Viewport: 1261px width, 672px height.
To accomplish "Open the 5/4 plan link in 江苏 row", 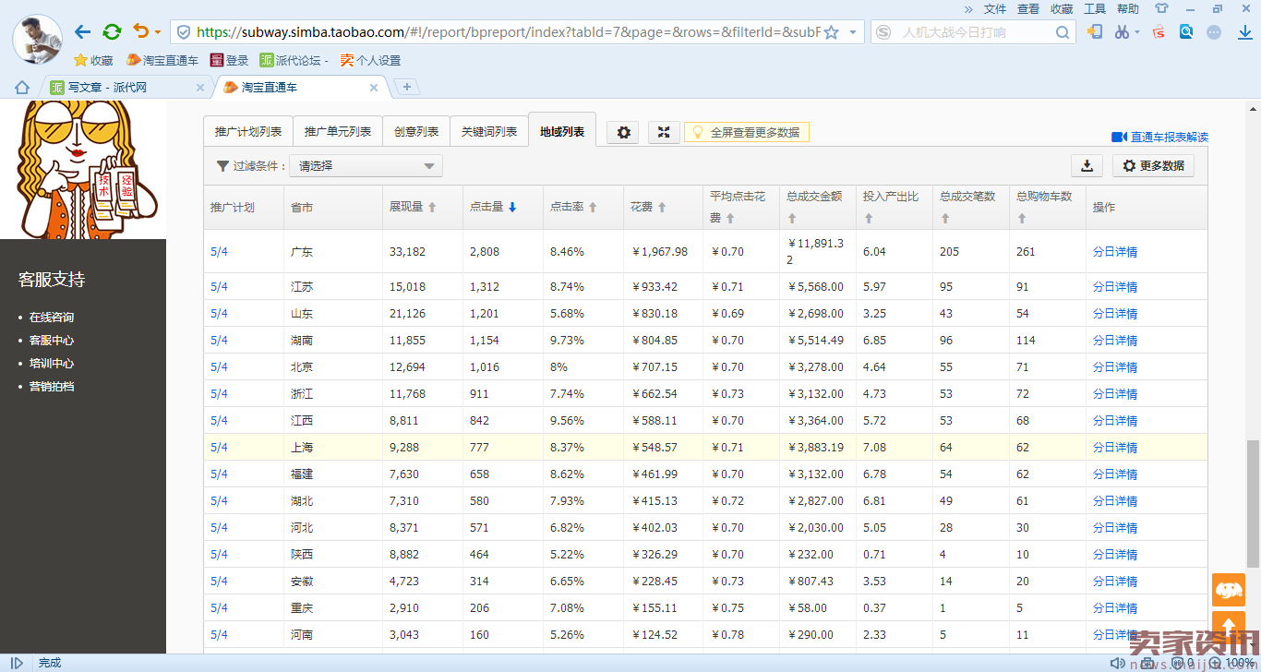I will (x=219, y=286).
